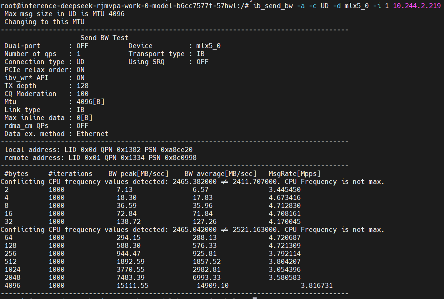Select the "Send BW Test" heading

pyautogui.click(x=104, y=38)
